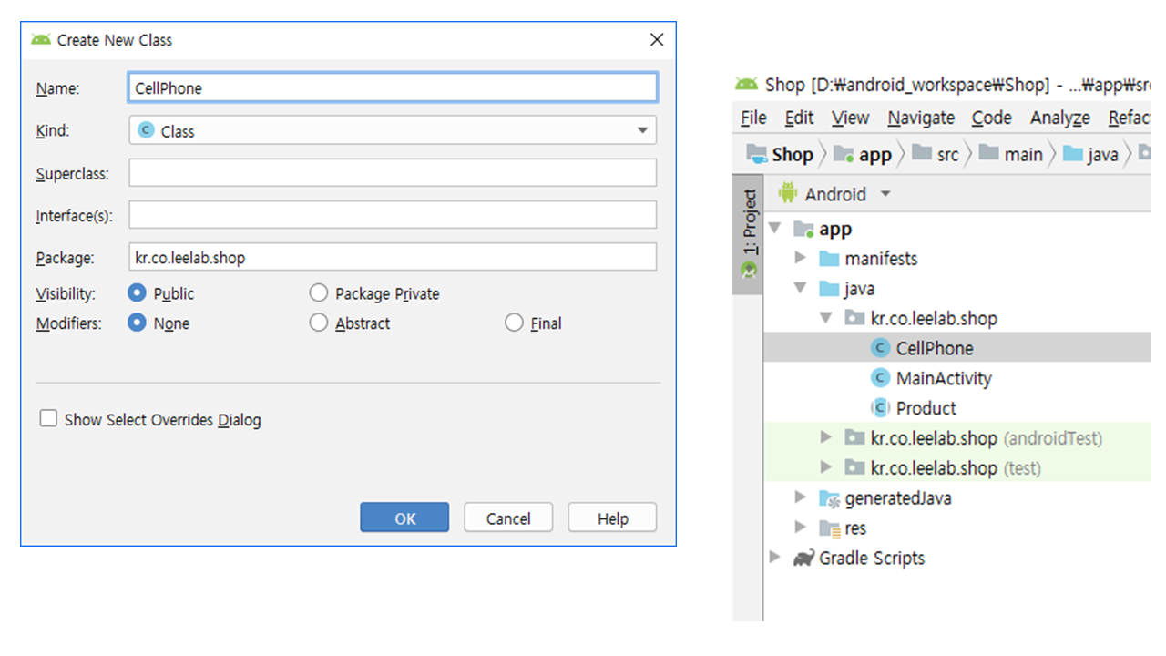
Task: Select Package Private visibility option
Action: (x=319, y=293)
